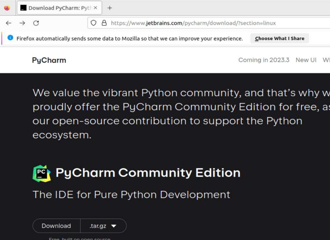View site security via the padlock icon
The width and height of the screenshot is (330, 240).
click(104, 23)
